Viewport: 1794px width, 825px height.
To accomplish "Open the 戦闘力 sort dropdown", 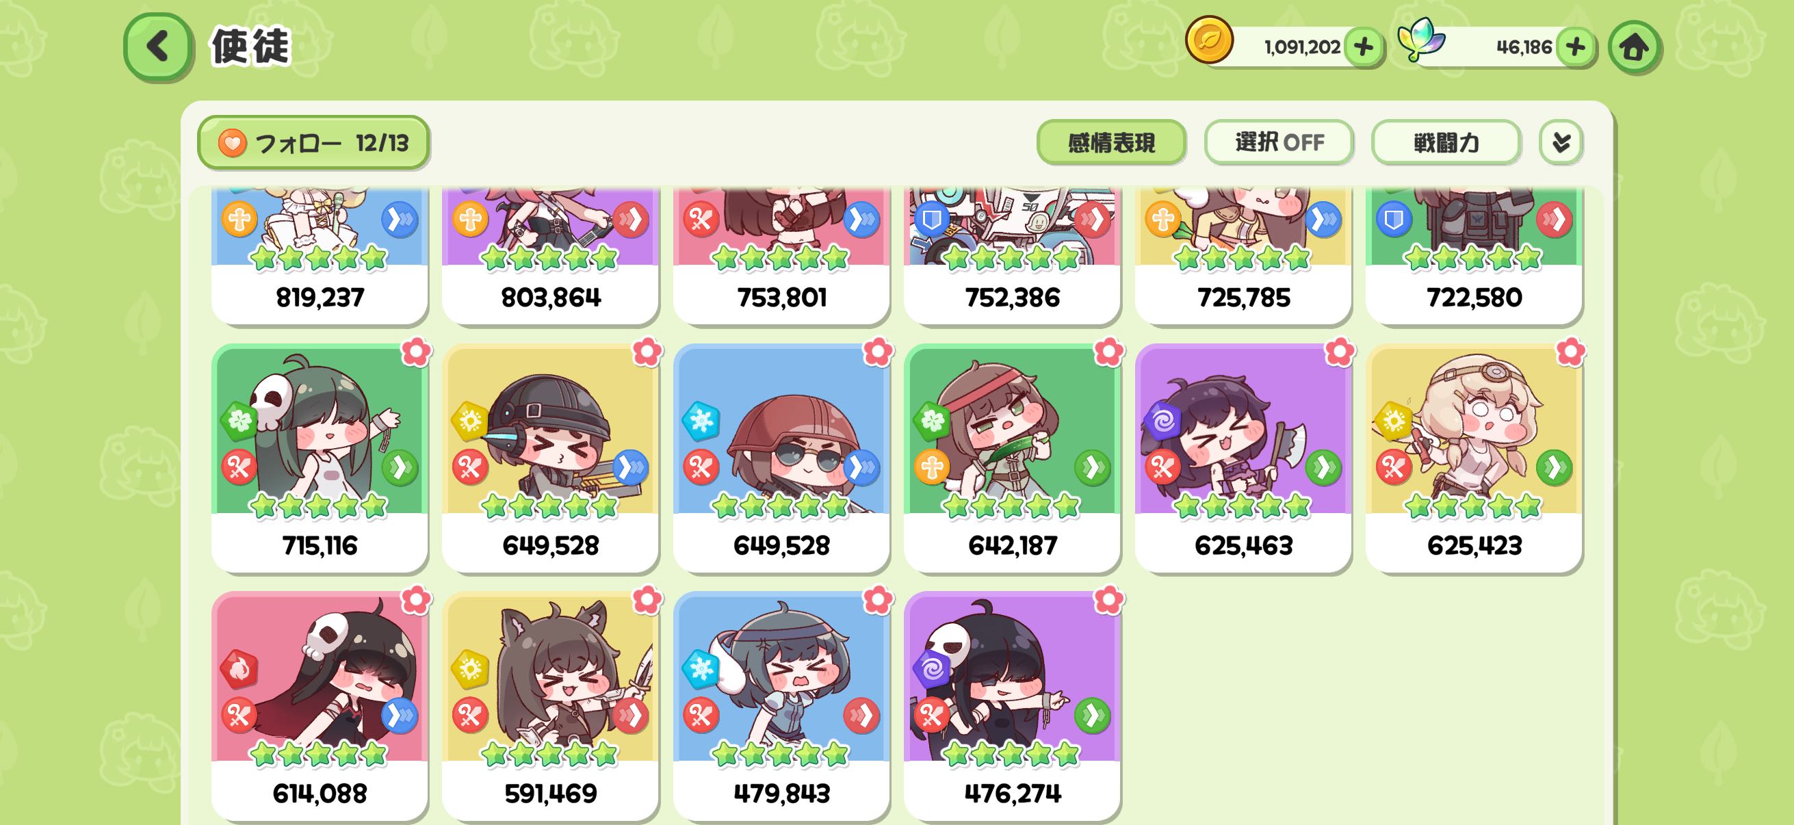I will click(1446, 143).
